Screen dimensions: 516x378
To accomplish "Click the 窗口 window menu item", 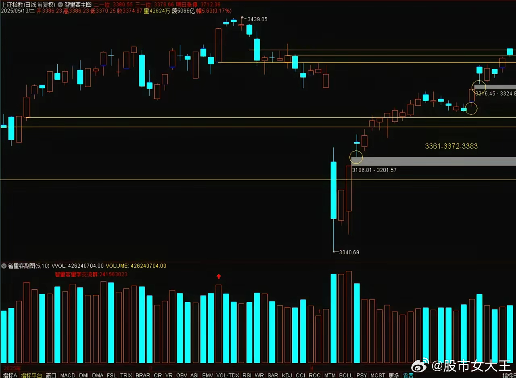I will (x=51, y=375).
